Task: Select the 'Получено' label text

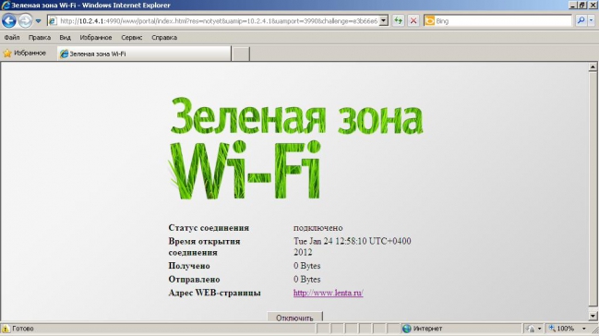Action: pyautogui.click(x=189, y=266)
